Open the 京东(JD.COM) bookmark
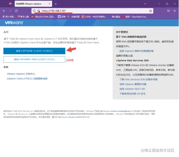179x157 pixels. tap(43, 17)
